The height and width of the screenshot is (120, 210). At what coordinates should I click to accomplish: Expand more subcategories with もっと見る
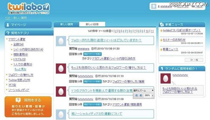(x=20, y=69)
